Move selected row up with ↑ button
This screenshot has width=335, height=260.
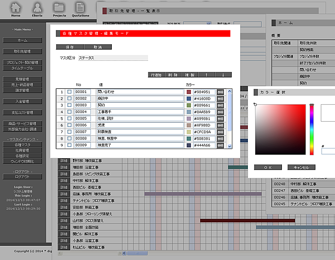(x=206, y=75)
